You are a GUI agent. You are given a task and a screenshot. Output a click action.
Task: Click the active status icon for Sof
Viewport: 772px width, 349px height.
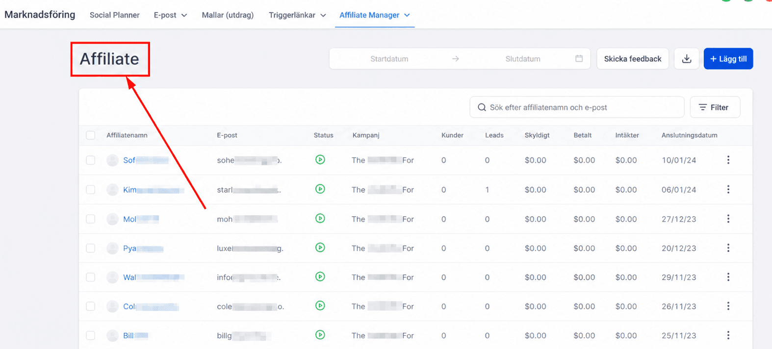(320, 159)
